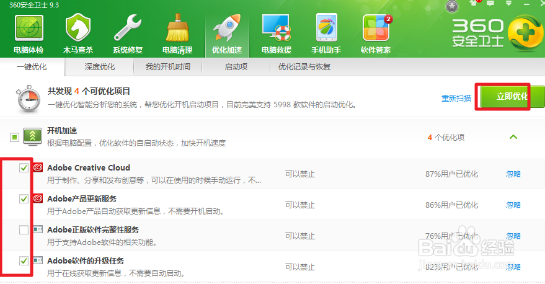The height and width of the screenshot is (284, 545).
Task: Open the skin shirt icon in title bar
Action: (474, 3)
